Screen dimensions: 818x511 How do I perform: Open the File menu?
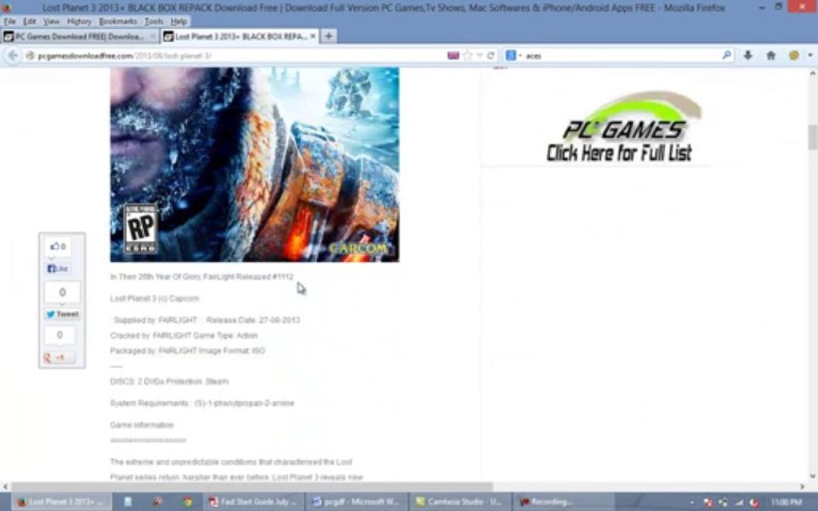point(9,21)
